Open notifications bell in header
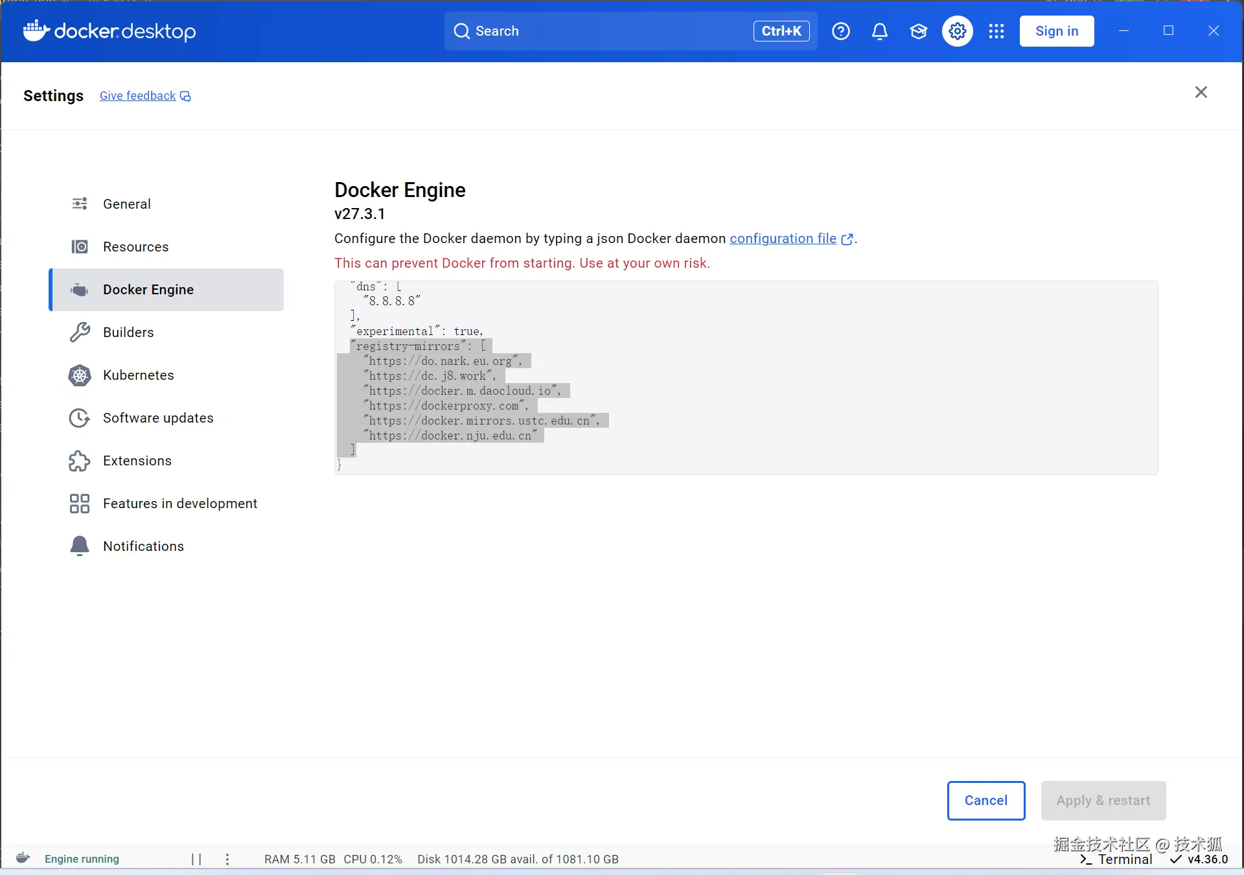This screenshot has height=875, width=1244. pos(879,31)
